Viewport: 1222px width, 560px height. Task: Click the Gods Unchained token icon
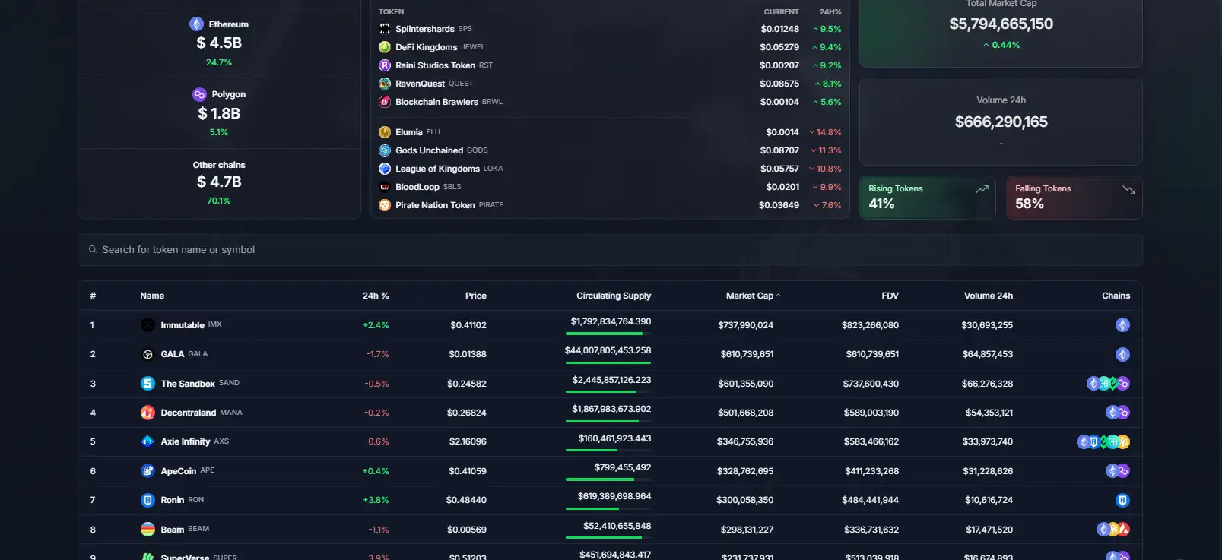coord(385,150)
